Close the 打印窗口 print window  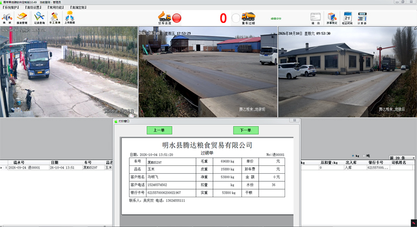(295, 121)
